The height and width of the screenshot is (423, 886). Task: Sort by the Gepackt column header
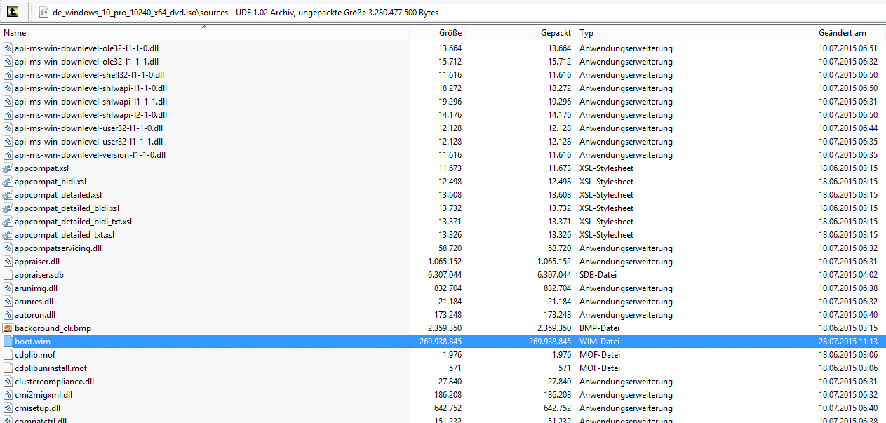click(x=521, y=33)
